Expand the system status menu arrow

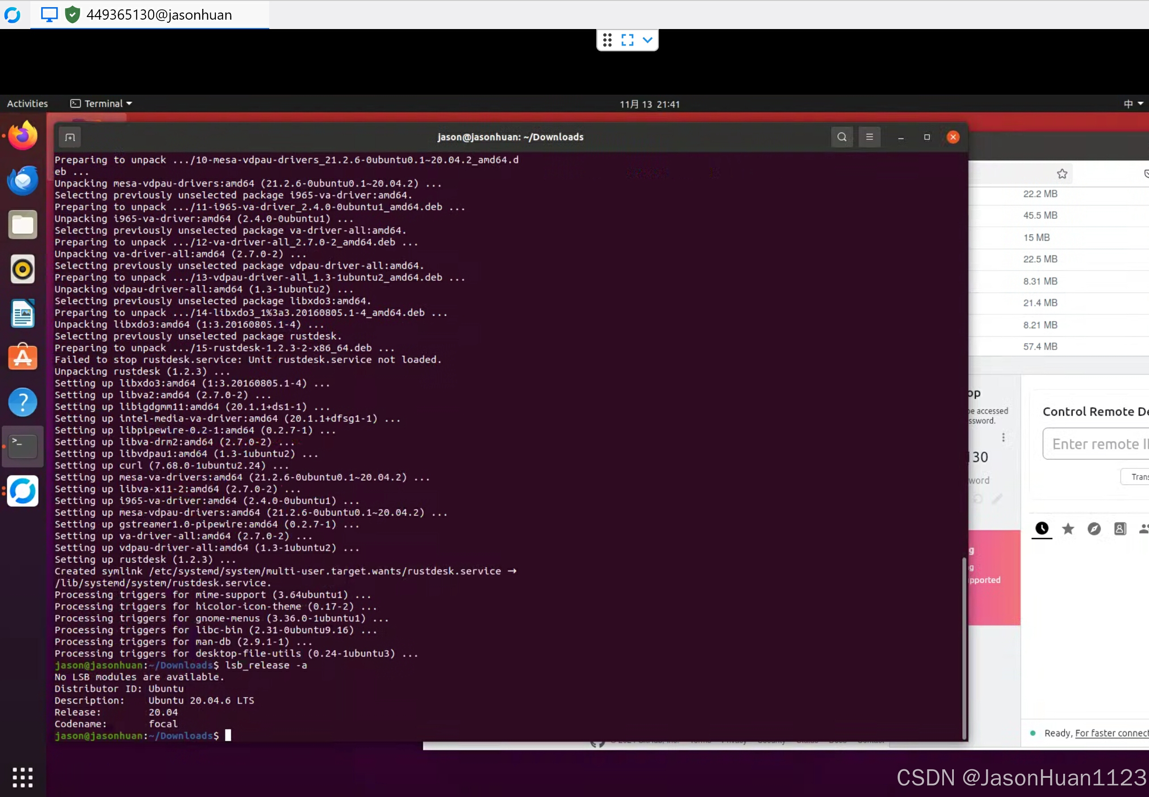point(1141,104)
